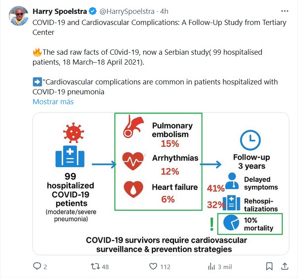The image size is (298, 279).
Task: Bookmark this post
Action: coord(269,266)
